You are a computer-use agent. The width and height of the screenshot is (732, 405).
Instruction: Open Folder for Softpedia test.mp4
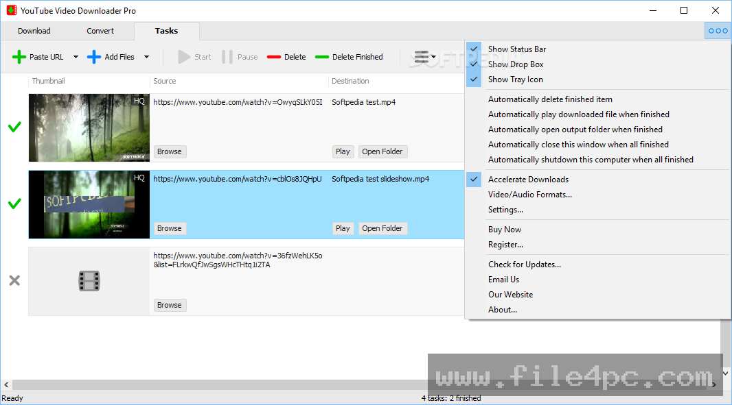382,151
